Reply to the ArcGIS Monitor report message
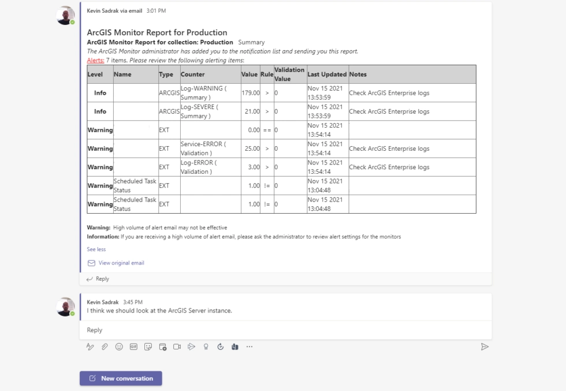566x391 pixels. point(102,278)
